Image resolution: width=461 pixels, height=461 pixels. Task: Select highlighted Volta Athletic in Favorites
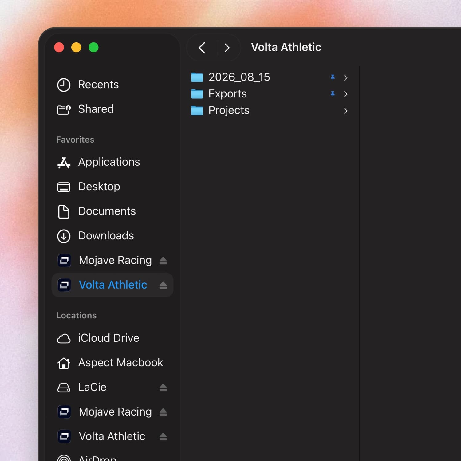coord(112,285)
